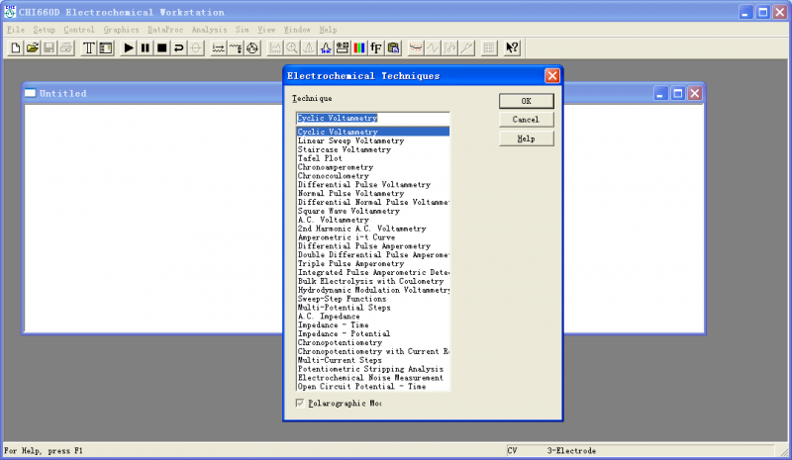Click the Reverse scan arrow icon
This screenshot has width=792, height=460.
click(x=178, y=47)
